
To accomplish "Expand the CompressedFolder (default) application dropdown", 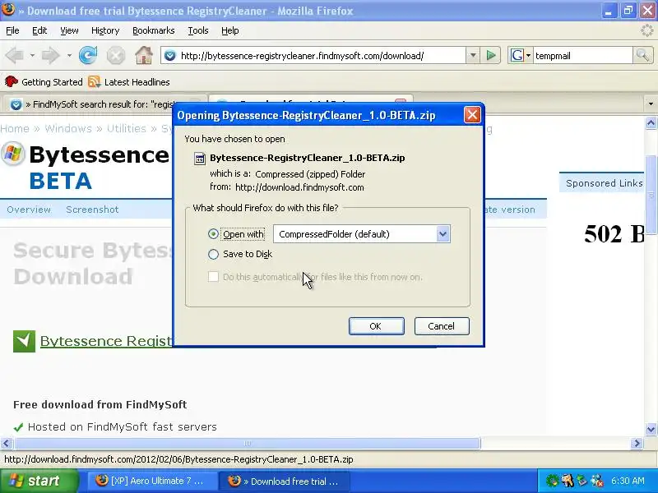I will pyautogui.click(x=443, y=234).
